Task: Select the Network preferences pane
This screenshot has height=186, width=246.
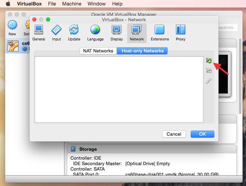Action: (x=137, y=33)
